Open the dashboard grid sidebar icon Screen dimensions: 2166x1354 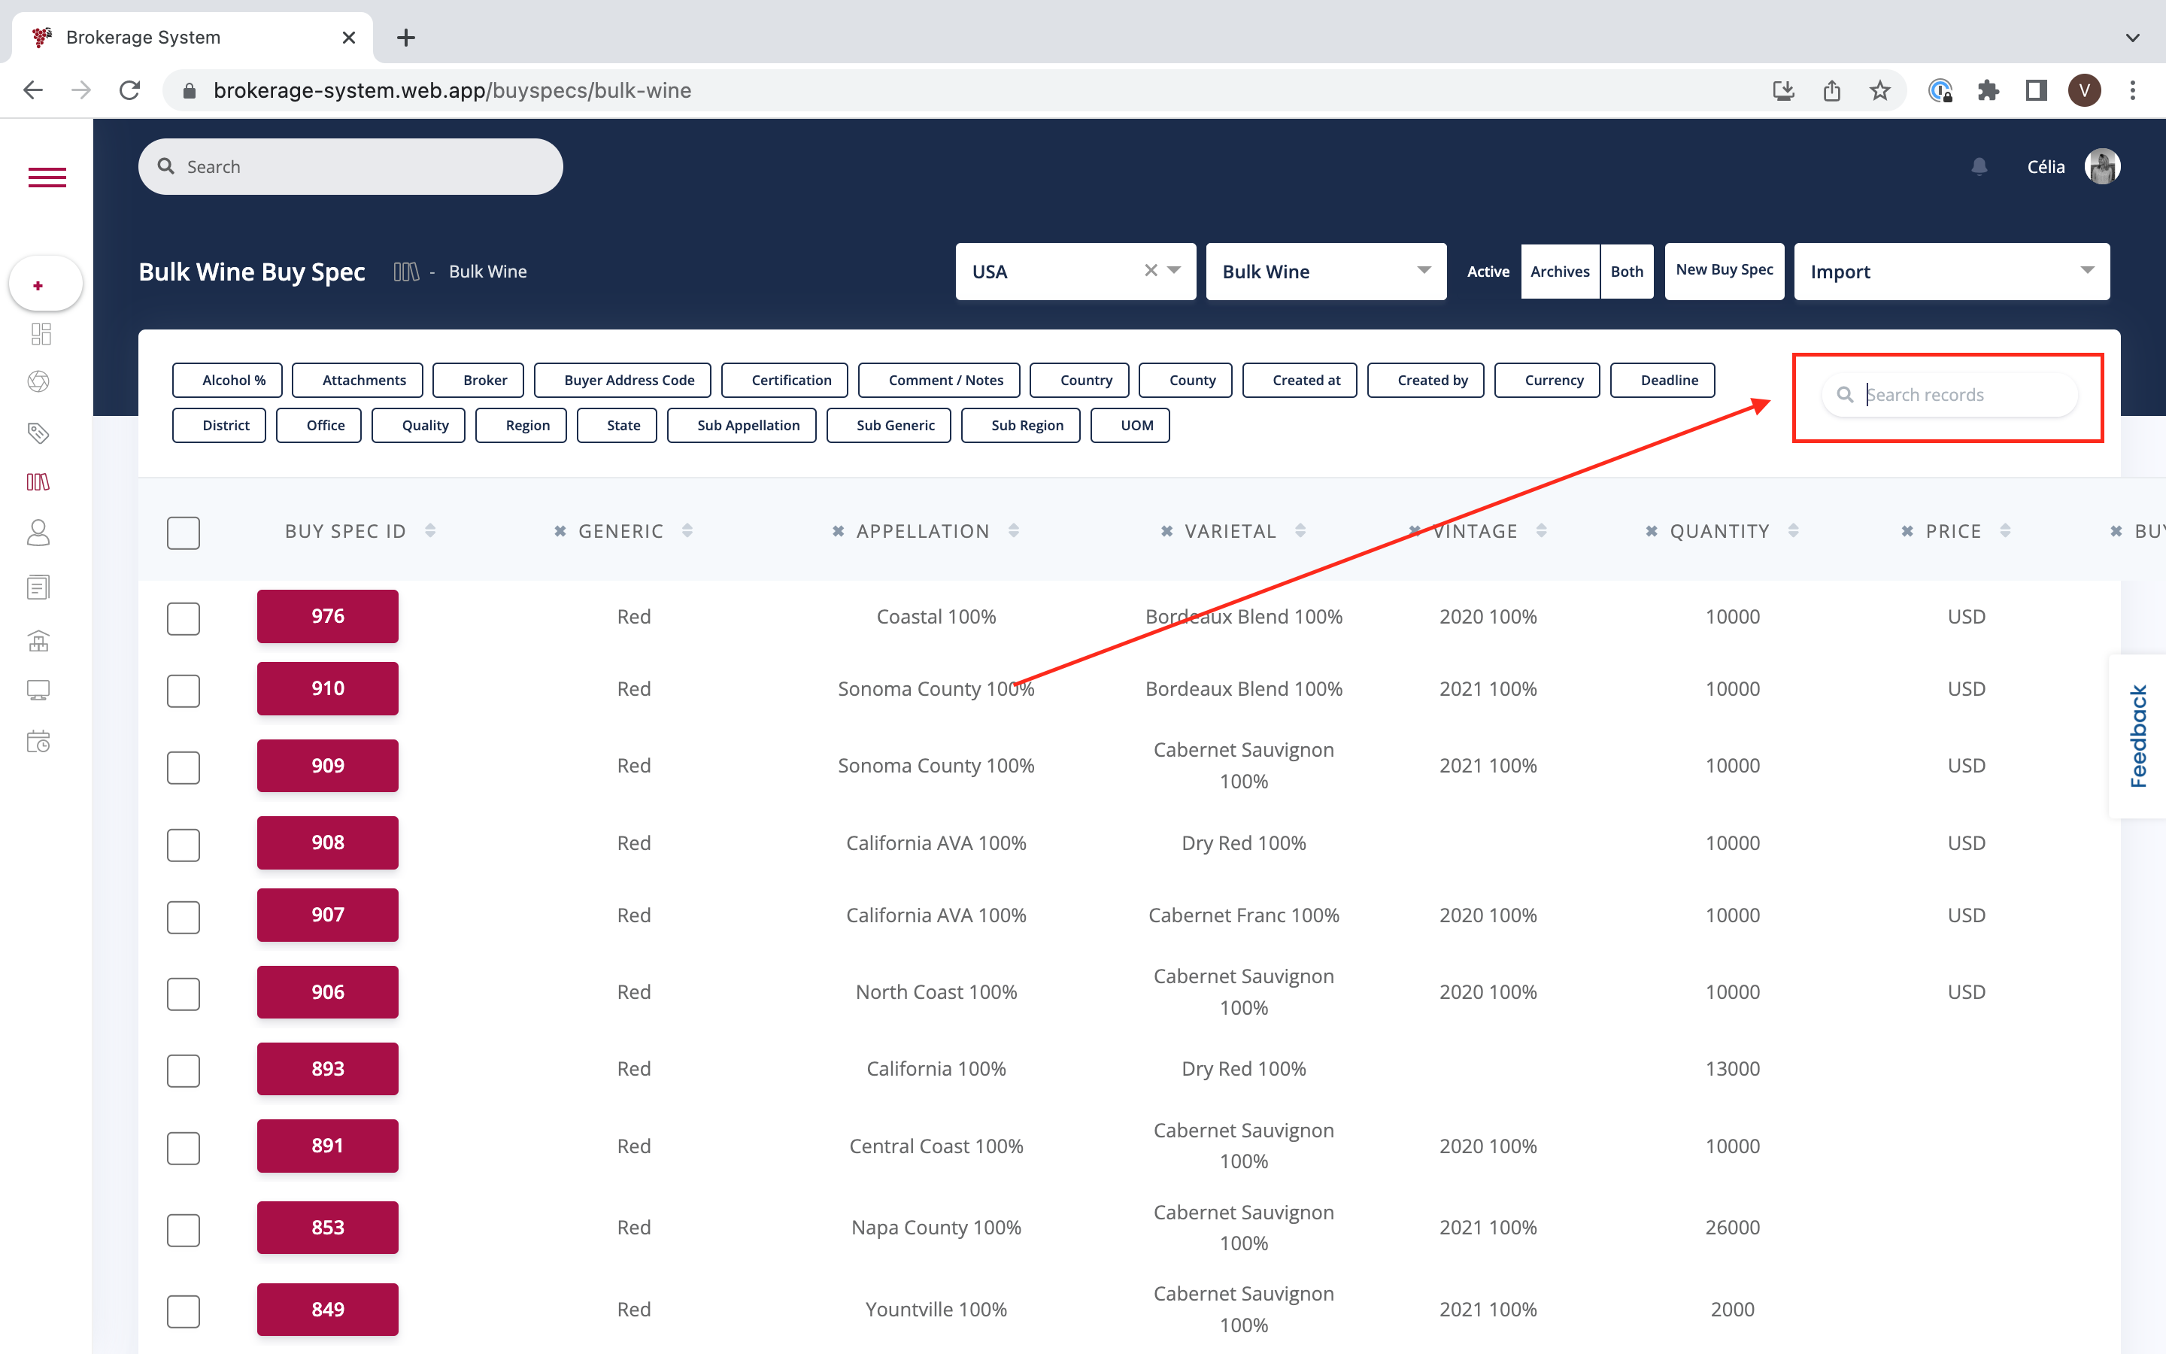click(x=39, y=334)
